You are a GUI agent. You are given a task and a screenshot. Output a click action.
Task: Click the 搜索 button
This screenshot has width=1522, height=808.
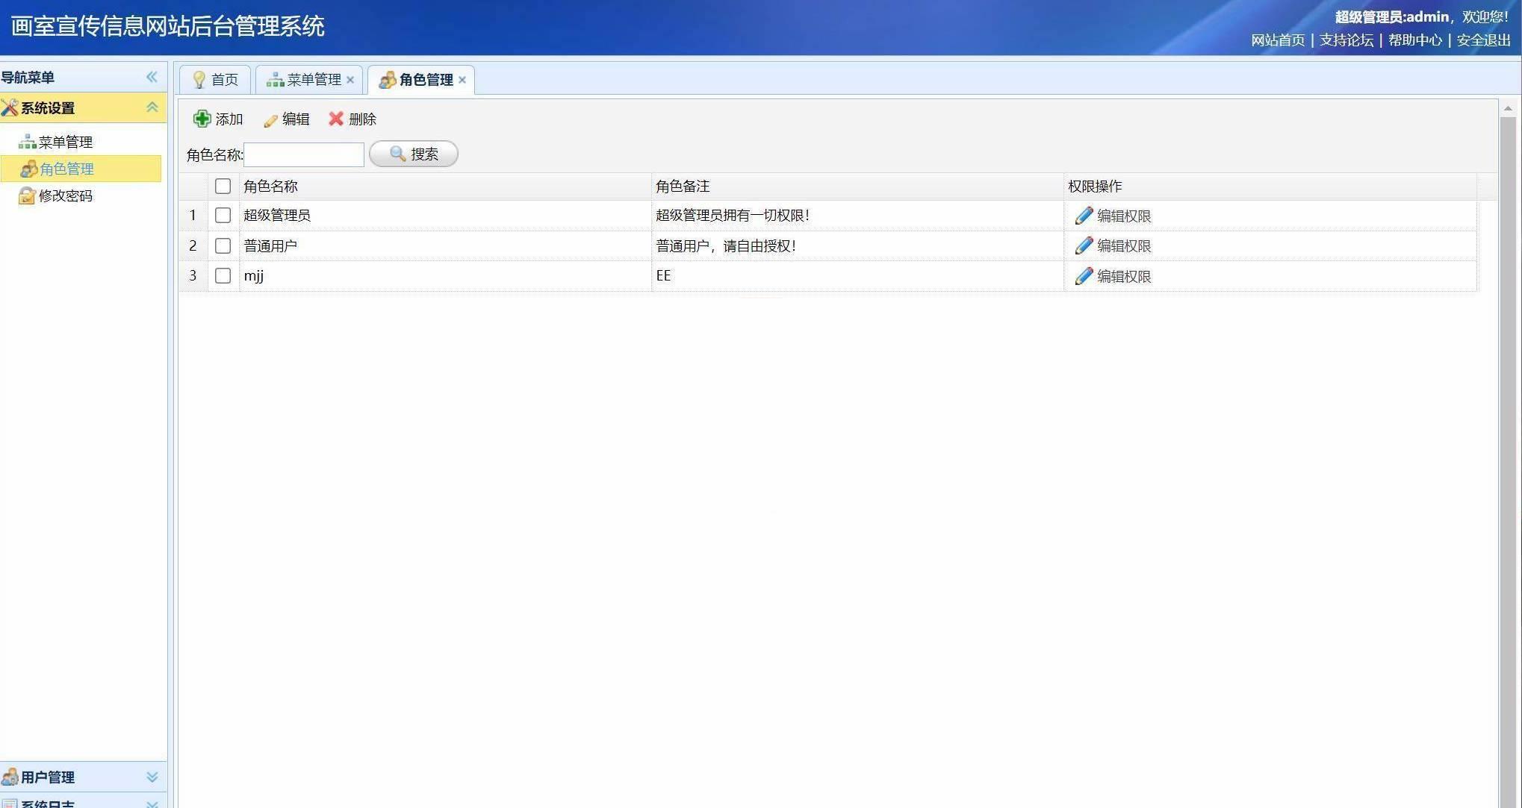click(414, 154)
